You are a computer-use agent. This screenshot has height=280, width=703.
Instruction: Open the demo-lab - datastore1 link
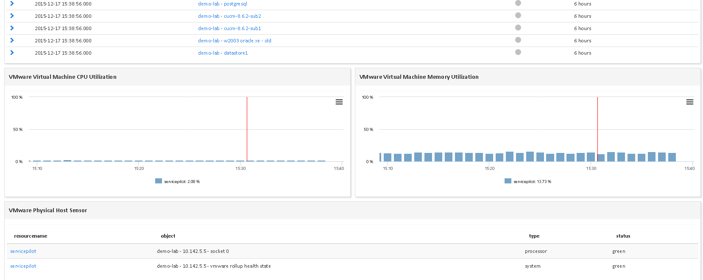click(x=223, y=53)
